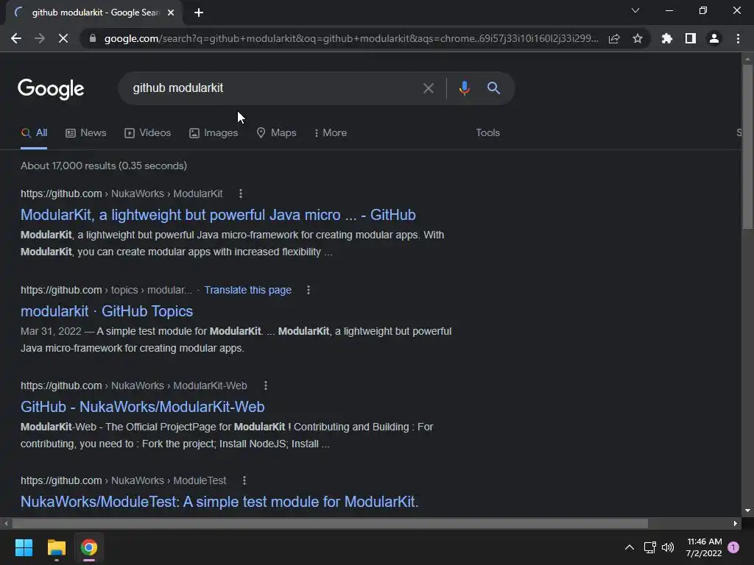Open the Chrome three-dot menu
754x565 pixels.
[x=738, y=38]
